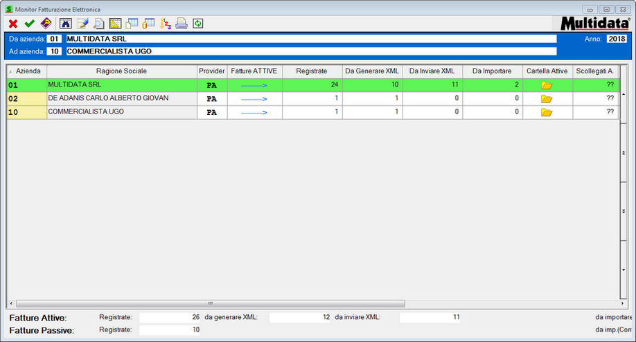636x342 pixels.
Task: Click Fatture Passive Registrate total field 10
Action: point(170,330)
